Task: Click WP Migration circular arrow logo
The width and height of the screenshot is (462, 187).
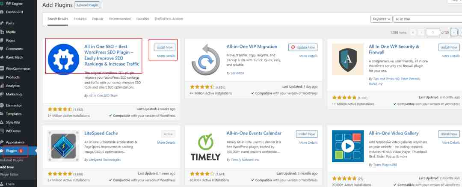Action: (206, 59)
